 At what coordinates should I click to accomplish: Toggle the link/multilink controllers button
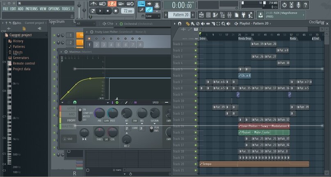pyautogui.click(x=149, y=9)
